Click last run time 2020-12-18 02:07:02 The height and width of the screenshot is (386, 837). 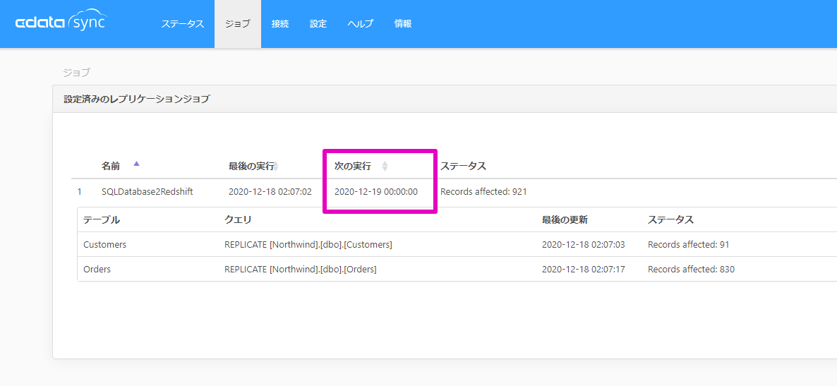click(x=270, y=192)
